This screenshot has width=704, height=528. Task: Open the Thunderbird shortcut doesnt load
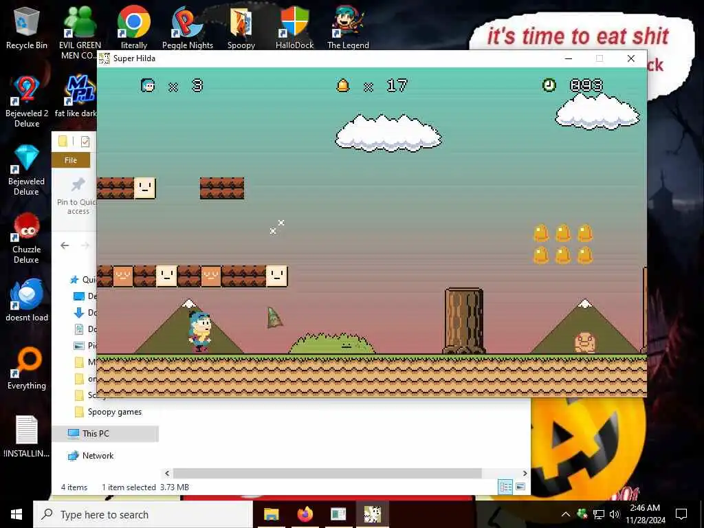27,300
